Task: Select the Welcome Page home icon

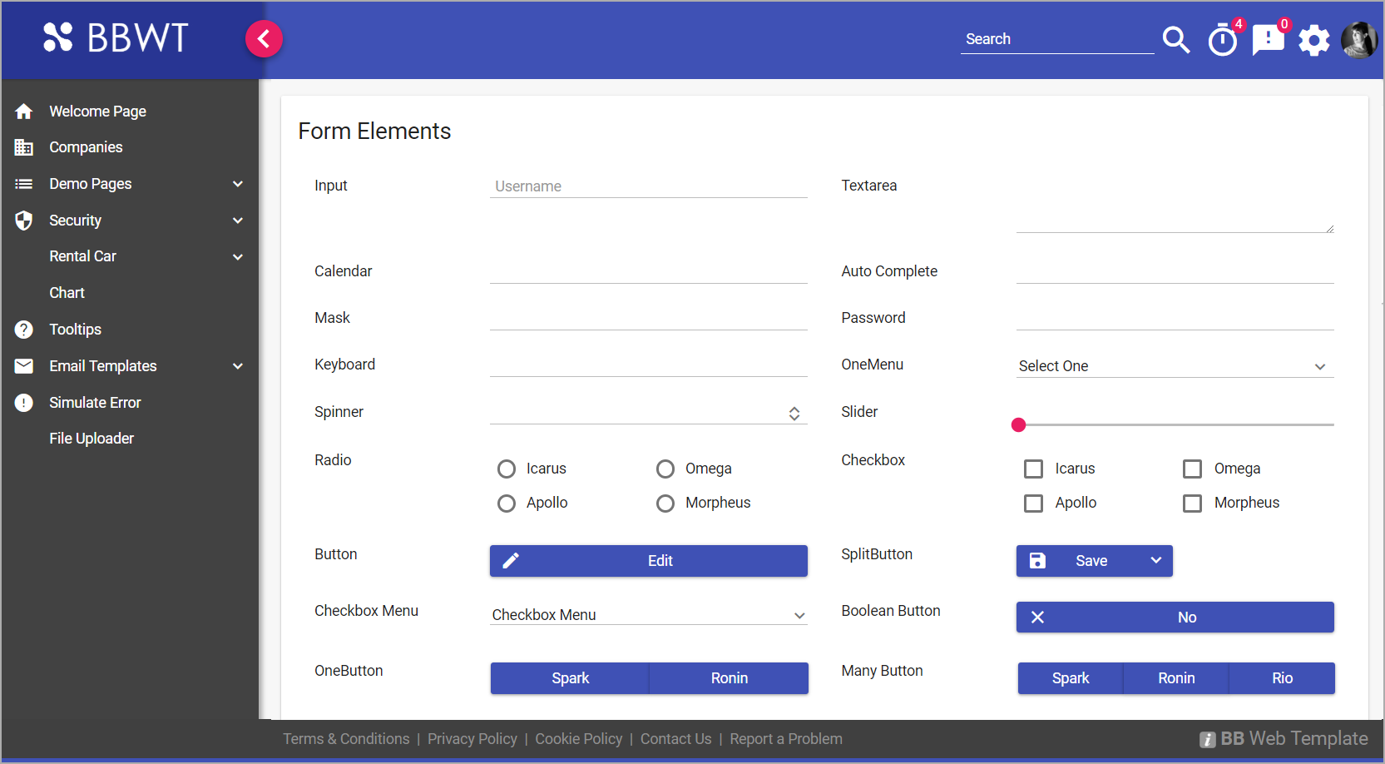Action: [x=23, y=111]
